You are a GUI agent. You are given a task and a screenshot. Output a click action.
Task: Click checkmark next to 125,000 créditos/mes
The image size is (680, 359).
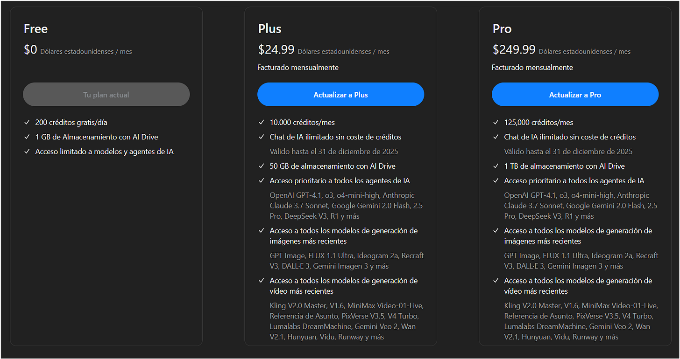coord(496,123)
